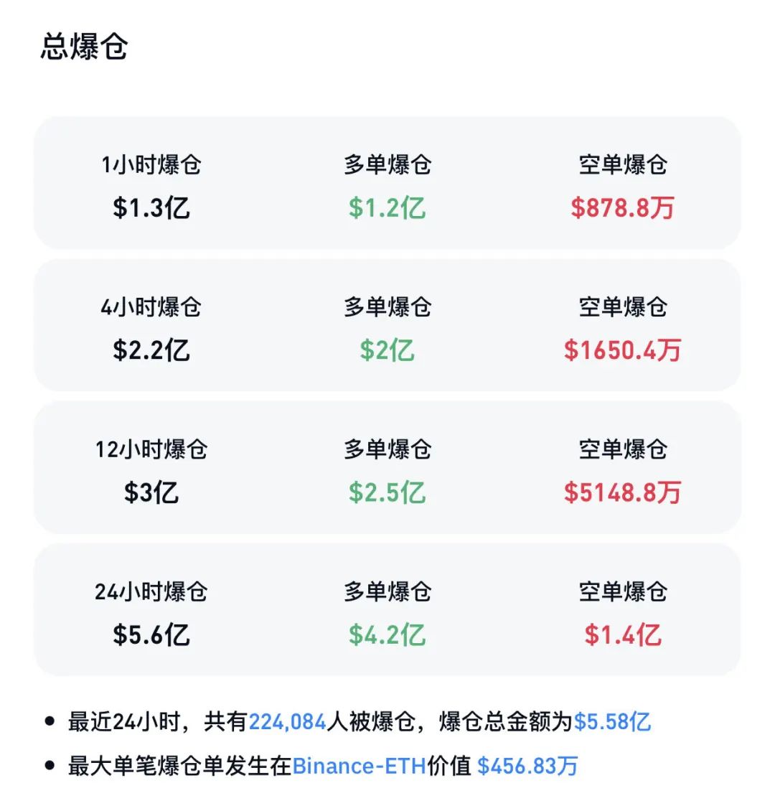
Task: Open the Binance-ETH link
Action: click(x=359, y=766)
